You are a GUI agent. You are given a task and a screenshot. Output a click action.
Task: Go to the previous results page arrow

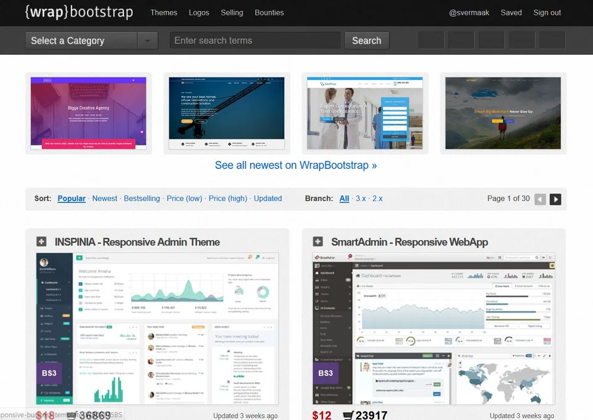(x=540, y=199)
